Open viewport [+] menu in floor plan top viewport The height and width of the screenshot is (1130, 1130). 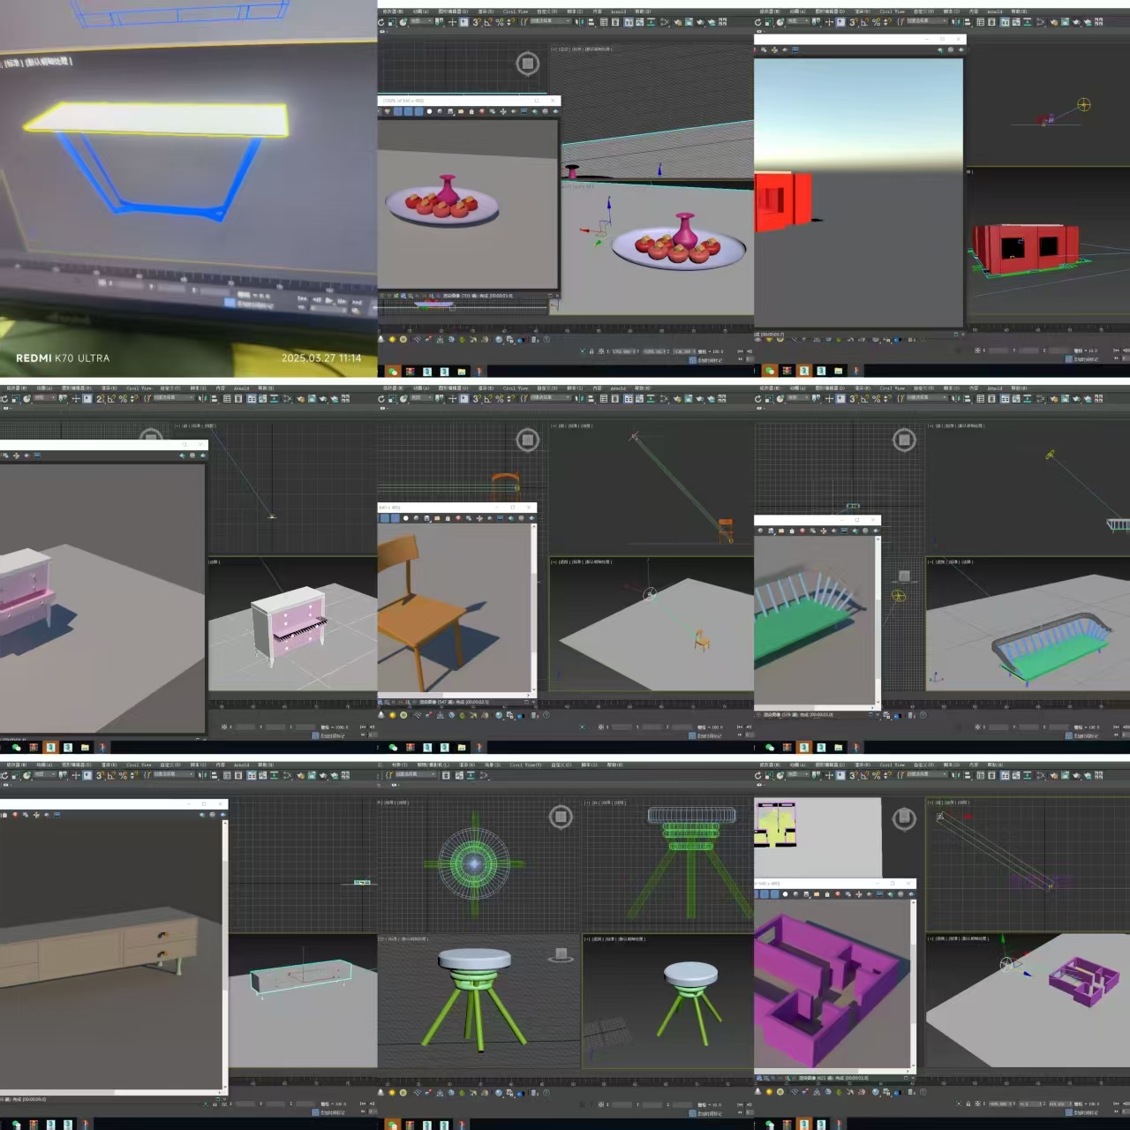932,802
